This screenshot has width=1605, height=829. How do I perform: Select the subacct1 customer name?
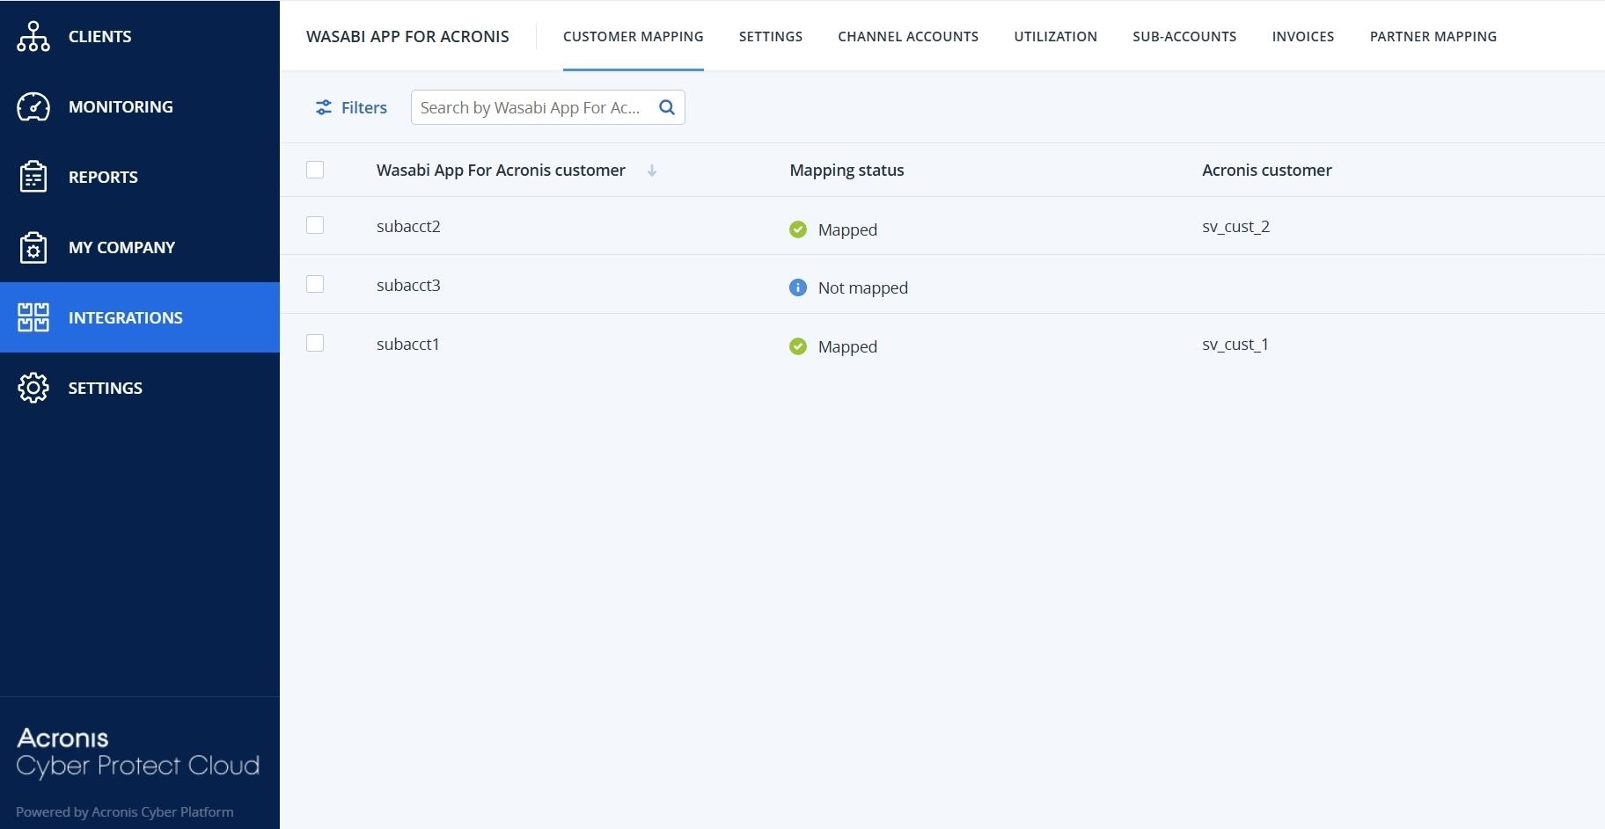[x=407, y=344]
